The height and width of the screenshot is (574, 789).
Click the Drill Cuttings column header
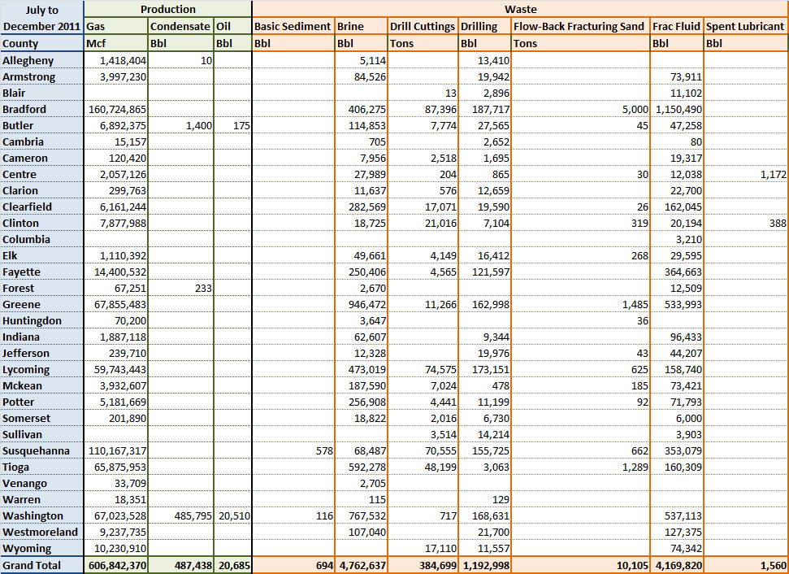(x=423, y=26)
